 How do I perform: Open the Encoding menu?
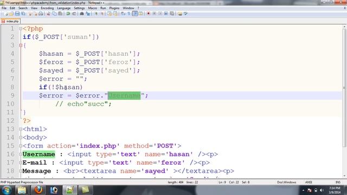[x=47, y=8]
